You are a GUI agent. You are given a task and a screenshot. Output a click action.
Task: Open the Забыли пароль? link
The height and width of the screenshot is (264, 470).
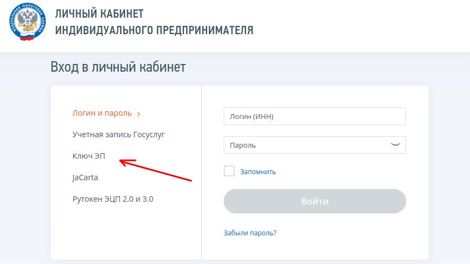(250, 233)
